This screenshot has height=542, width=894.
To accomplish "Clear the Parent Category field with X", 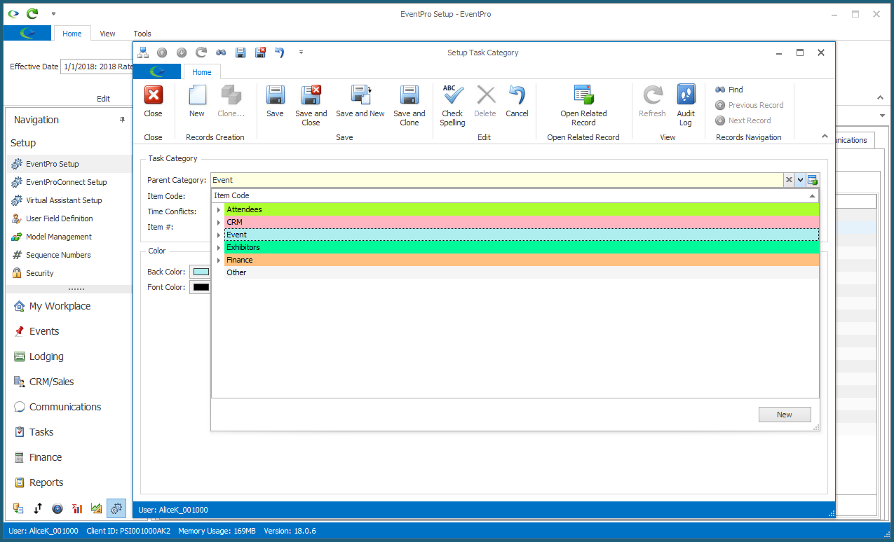I will click(789, 180).
